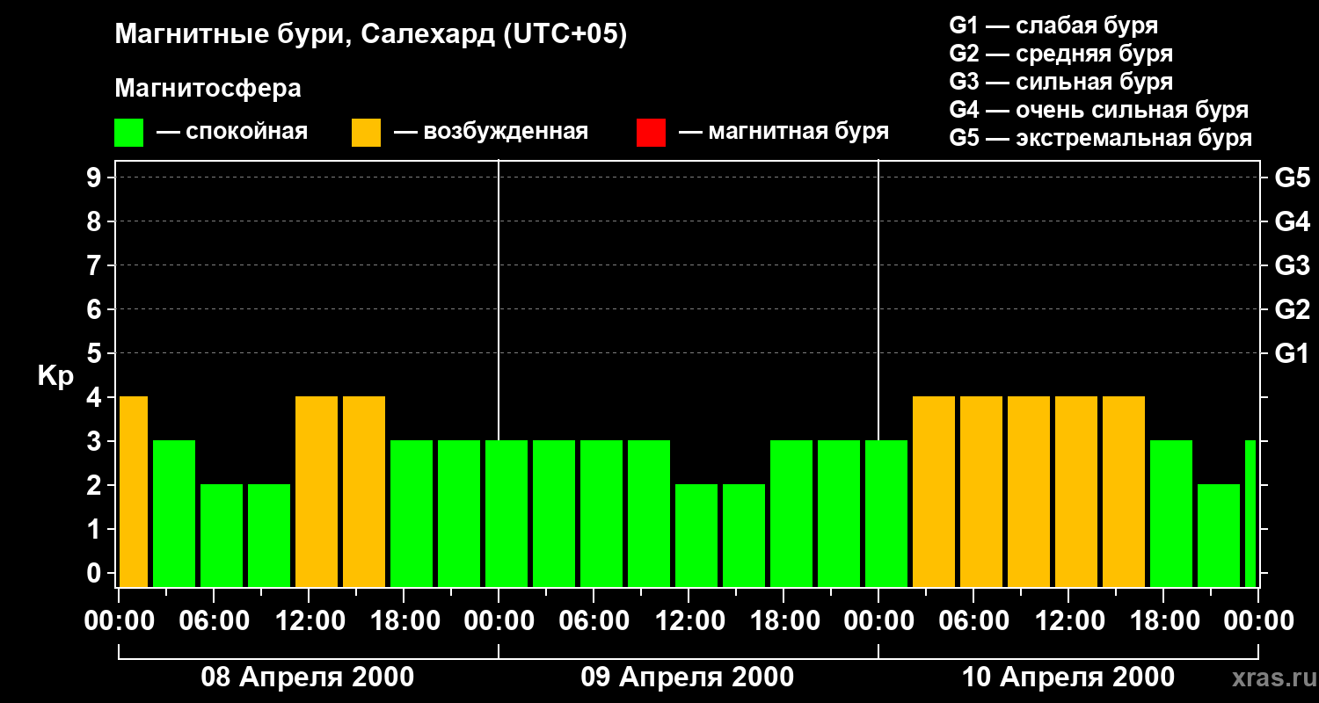
Task: Click the right-axis 'G5' tick label
Action: pyautogui.click(x=1293, y=178)
